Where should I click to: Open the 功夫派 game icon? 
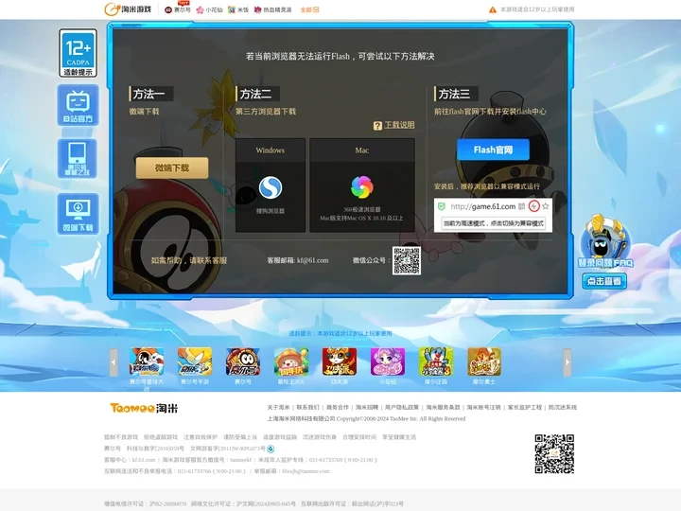click(340, 361)
